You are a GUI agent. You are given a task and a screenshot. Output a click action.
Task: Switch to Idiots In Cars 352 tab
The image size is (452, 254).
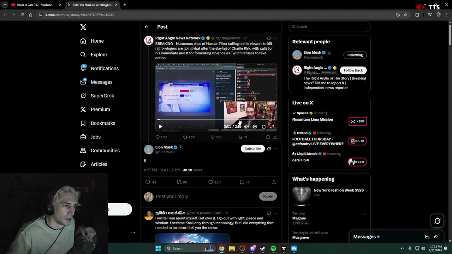[36, 5]
